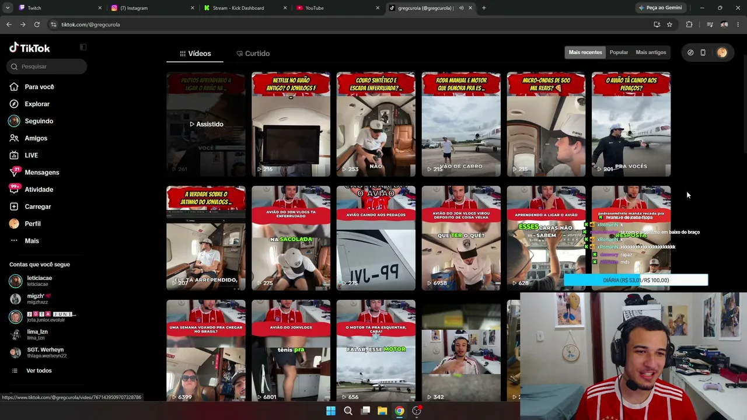
Task: Sort videos by Mais recentes
Action: (585, 52)
